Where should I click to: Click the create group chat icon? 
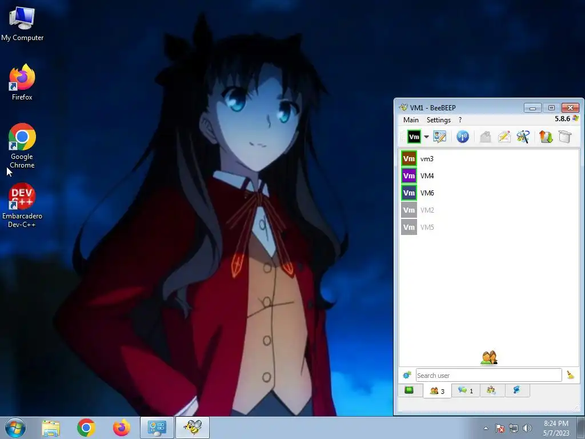click(x=523, y=137)
